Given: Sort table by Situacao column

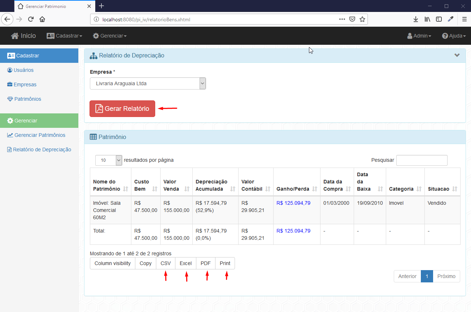Looking at the screenshot, I should 442,182.
